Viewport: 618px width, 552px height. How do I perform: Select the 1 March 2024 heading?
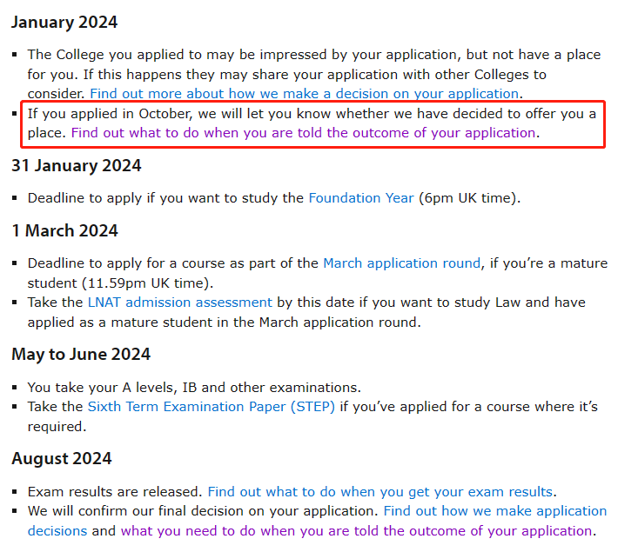point(64,230)
